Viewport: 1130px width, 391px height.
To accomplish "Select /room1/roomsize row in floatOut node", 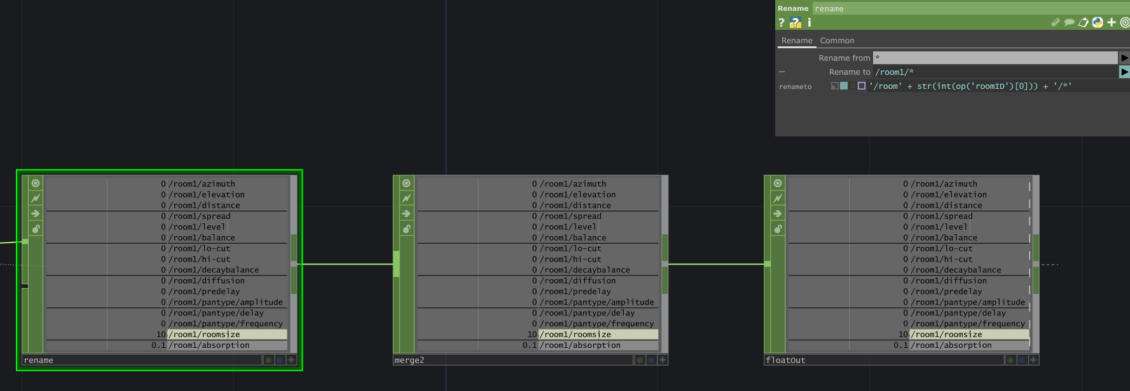I will coord(909,335).
